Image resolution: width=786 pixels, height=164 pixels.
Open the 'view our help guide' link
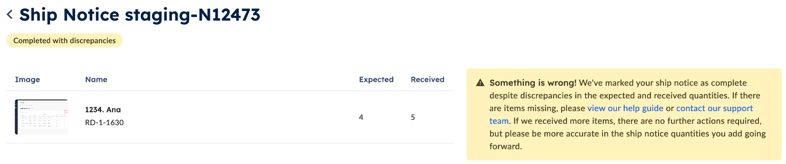pyautogui.click(x=625, y=108)
